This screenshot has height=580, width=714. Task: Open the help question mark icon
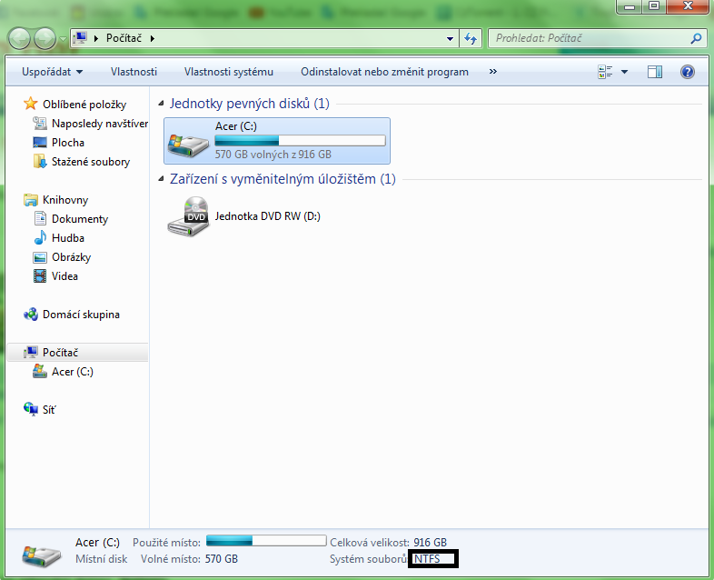(x=688, y=72)
